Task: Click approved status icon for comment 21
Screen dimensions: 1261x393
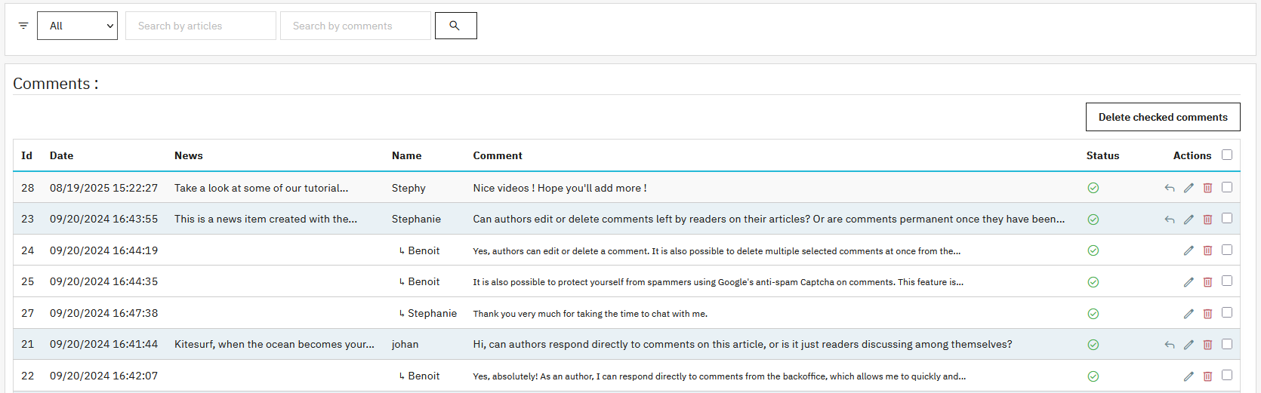Action: tap(1093, 345)
